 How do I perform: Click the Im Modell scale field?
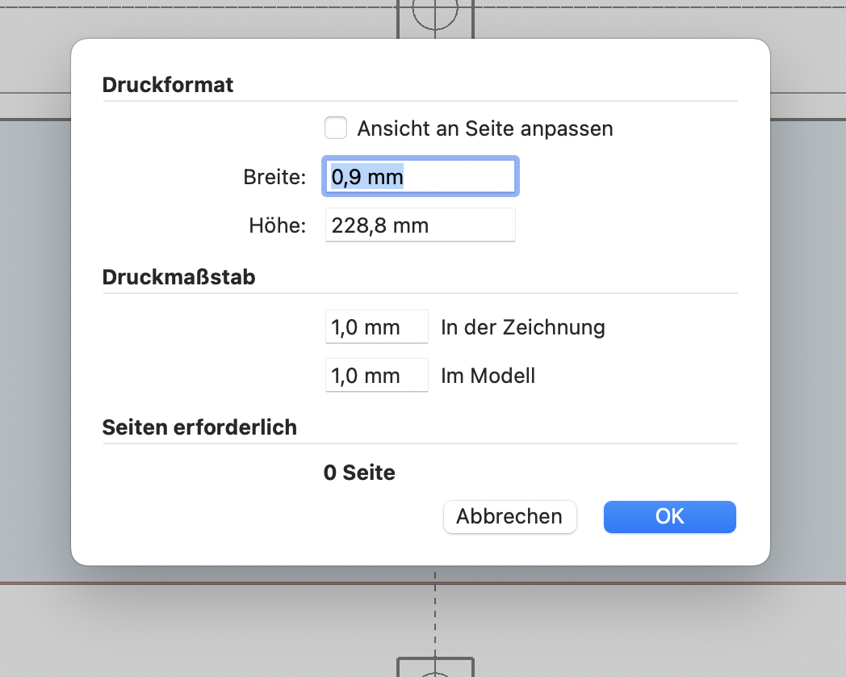point(376,376)
